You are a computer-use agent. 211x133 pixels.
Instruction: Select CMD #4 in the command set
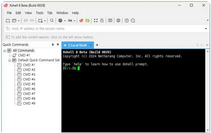(x=29, y=79)
